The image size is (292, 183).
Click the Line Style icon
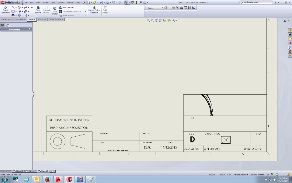tap(185, 8)
